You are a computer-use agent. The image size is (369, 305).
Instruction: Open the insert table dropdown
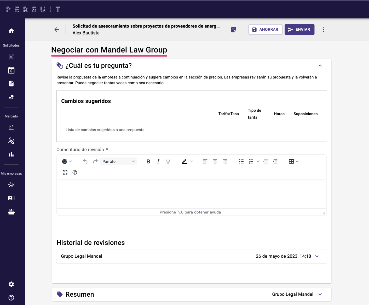click(x=293, y=161)
